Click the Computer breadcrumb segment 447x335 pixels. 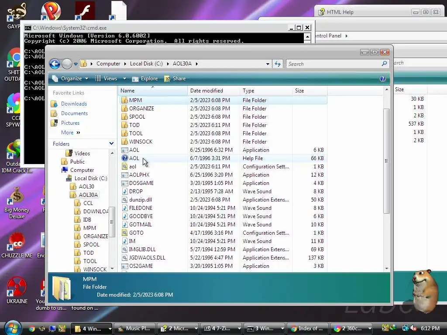click(108, 64)
